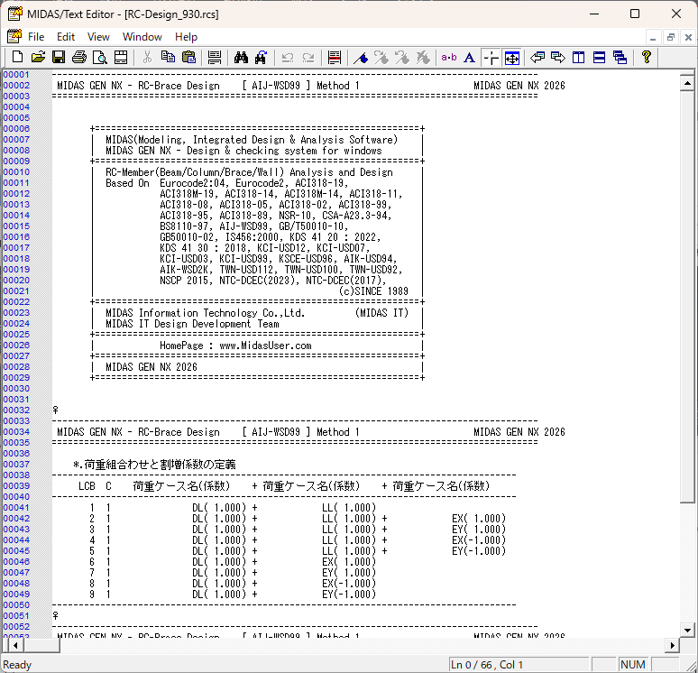This screenshot has width=698, height=673.
Task: Click the NUM indicator in the status bar
Action: point(632,665)
